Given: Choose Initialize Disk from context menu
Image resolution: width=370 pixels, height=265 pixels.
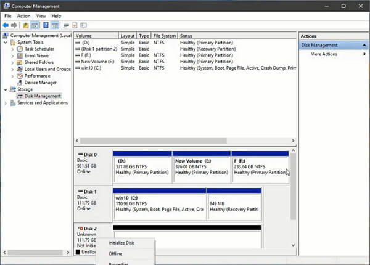Looking at the screenshot, I should pyautogui.click(x=121, y=243).
